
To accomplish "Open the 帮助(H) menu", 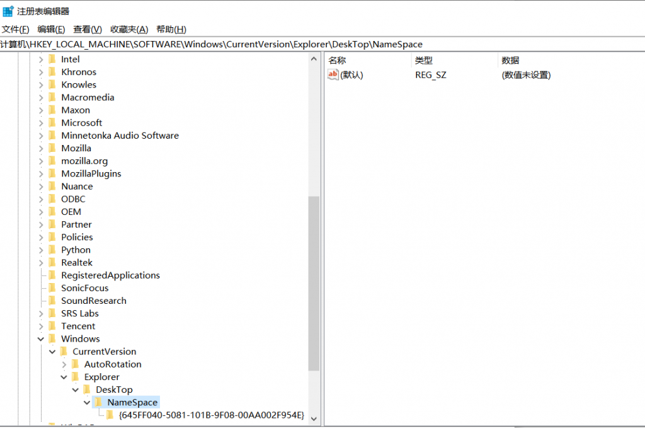I will click(x=171, y=29).
